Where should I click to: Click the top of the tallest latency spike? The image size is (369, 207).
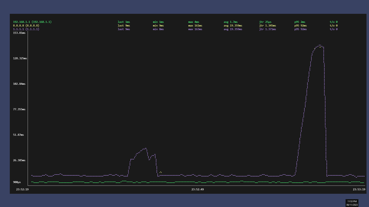point(319,45)
